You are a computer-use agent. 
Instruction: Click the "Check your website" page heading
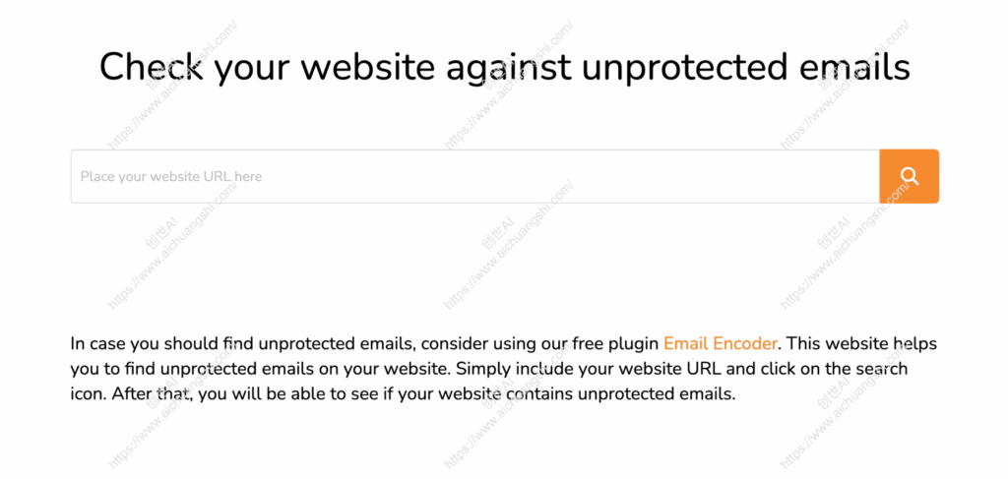point(504,68)
